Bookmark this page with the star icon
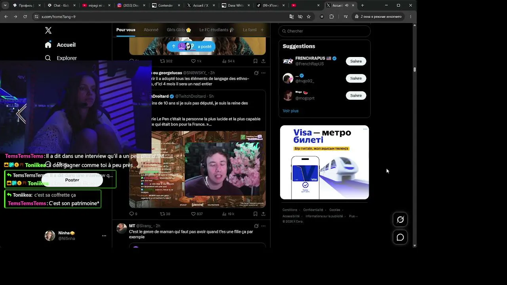The image size is (507, 285). pos(309,17)
